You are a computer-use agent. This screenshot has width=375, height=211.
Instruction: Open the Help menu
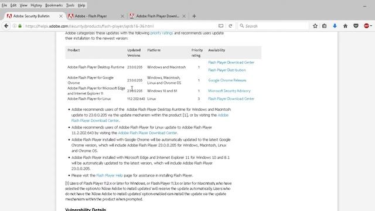coord(81,5)
